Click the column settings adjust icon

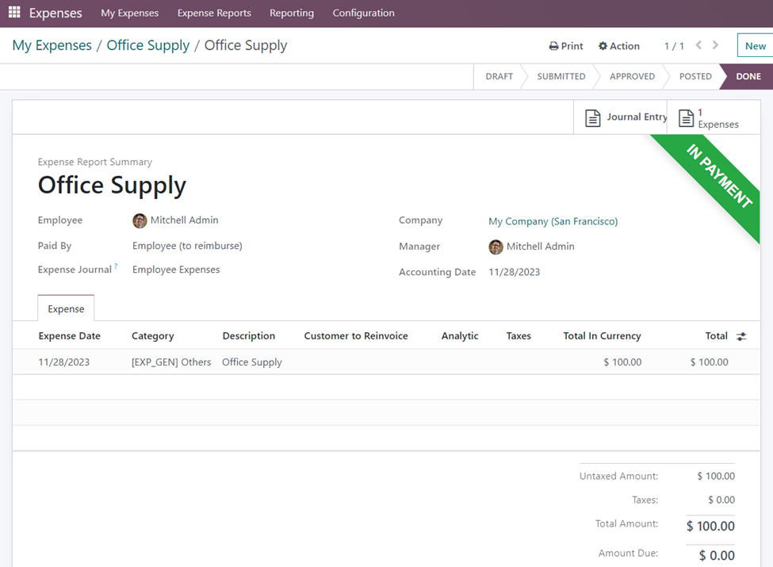741,336
